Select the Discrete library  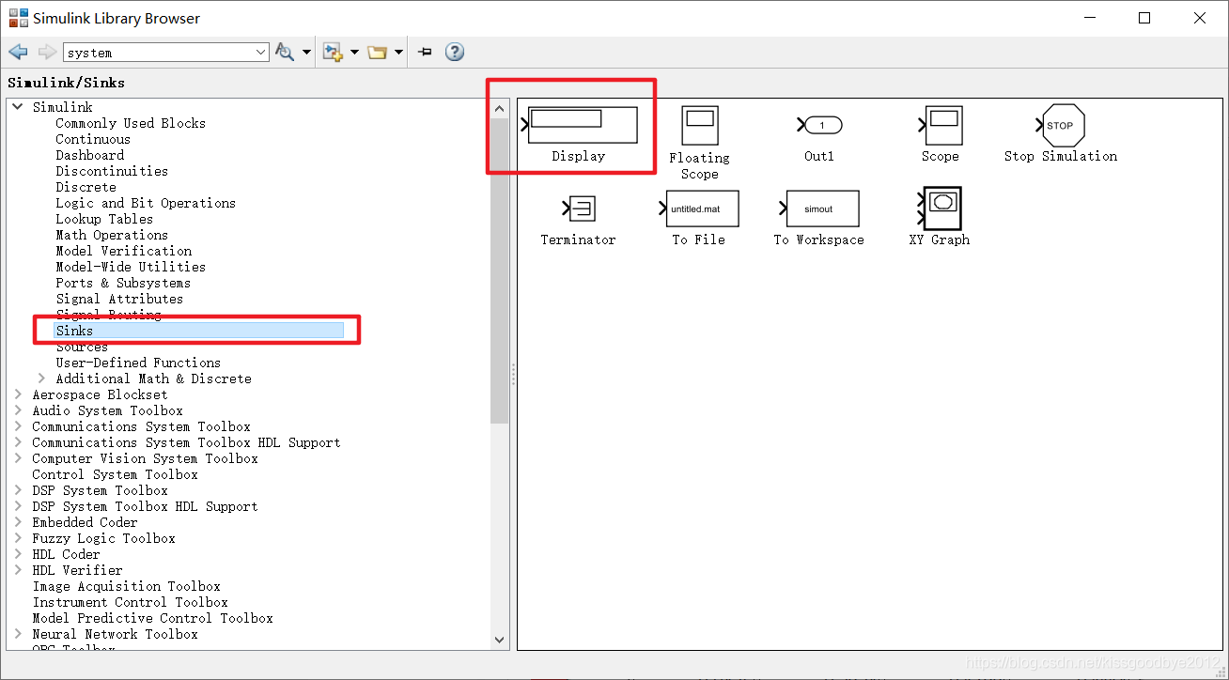86,187
